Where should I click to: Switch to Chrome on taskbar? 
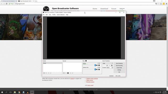point(19,92)
